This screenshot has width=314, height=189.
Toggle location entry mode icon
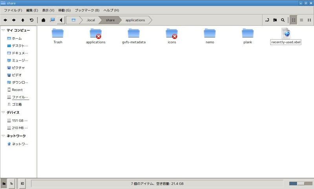(x=267, y=20)
